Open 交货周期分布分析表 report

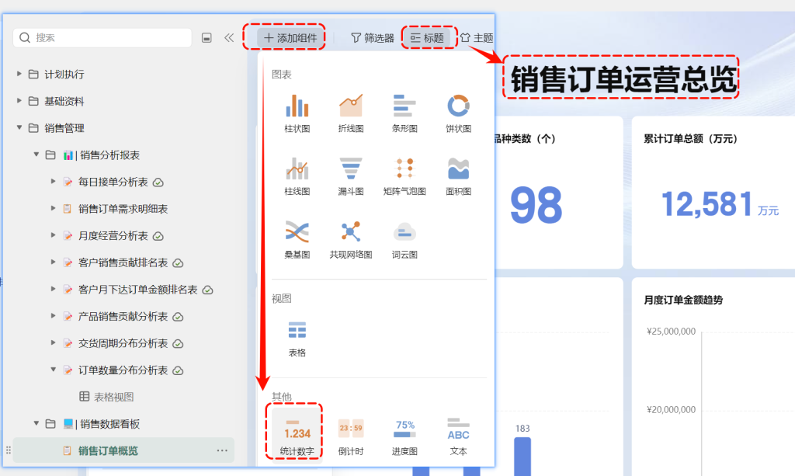pos(123,343)
